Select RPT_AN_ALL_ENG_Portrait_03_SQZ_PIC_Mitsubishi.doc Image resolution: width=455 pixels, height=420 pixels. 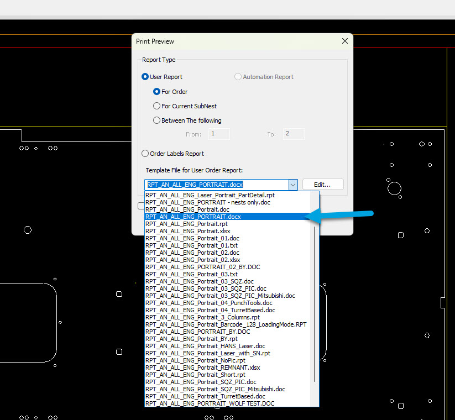click(228, 296)
